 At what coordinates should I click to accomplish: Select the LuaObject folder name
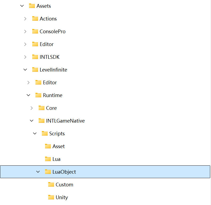[64, 172]
